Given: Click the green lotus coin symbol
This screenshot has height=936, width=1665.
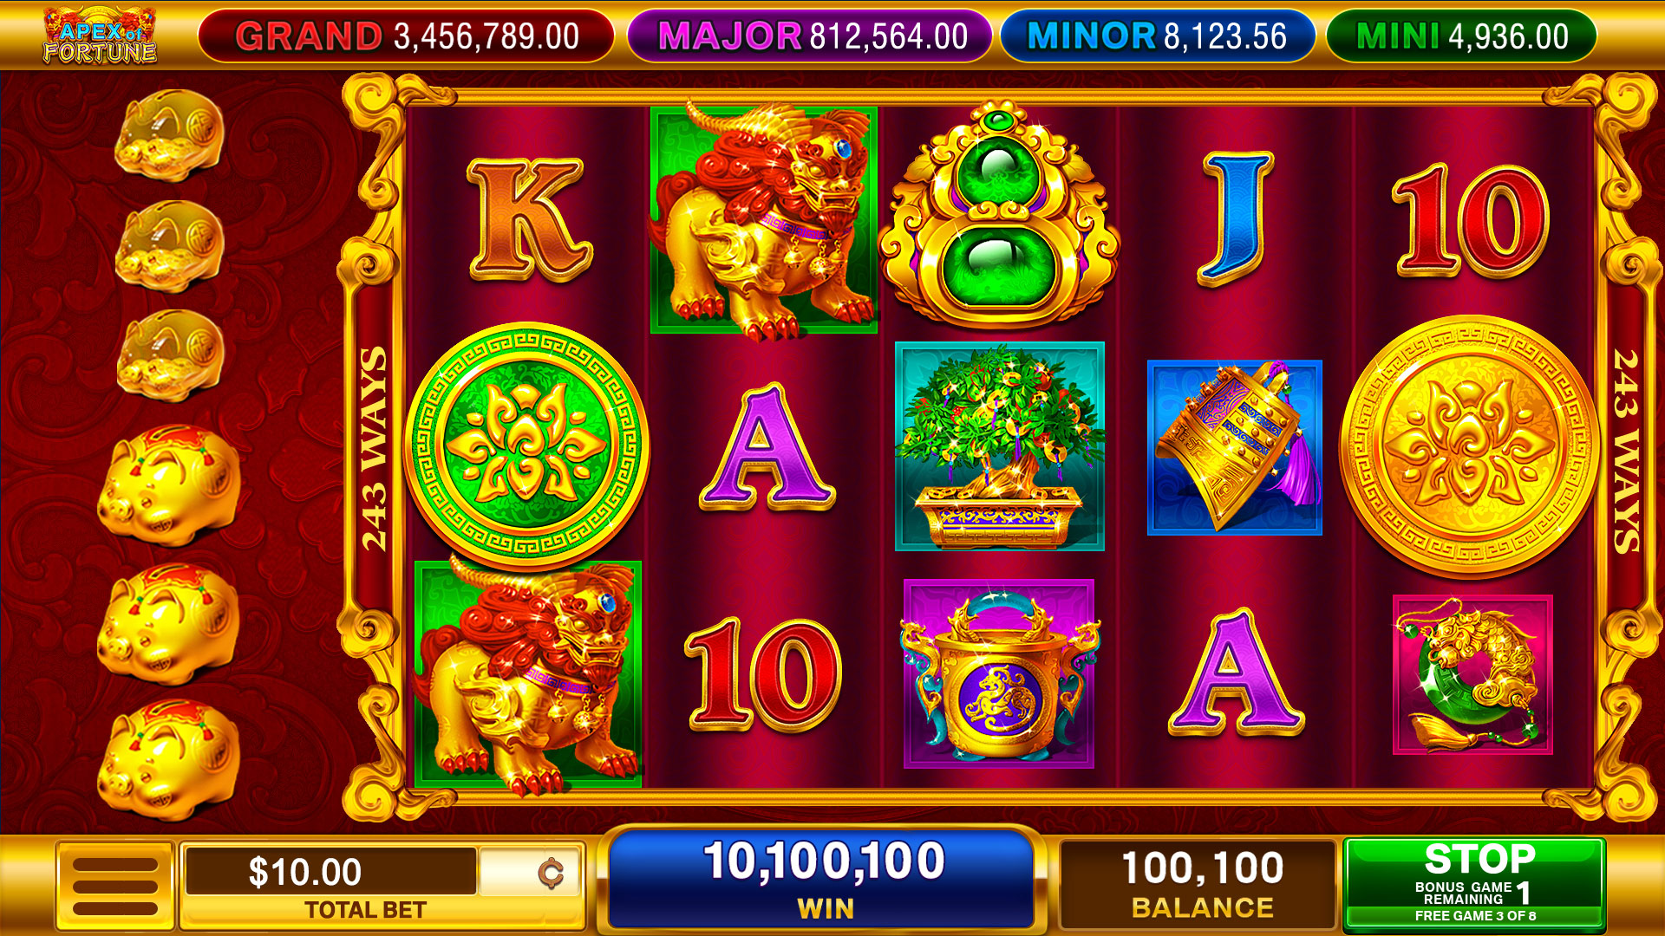Looking at the screenshot, I should (x=526, y=445).
